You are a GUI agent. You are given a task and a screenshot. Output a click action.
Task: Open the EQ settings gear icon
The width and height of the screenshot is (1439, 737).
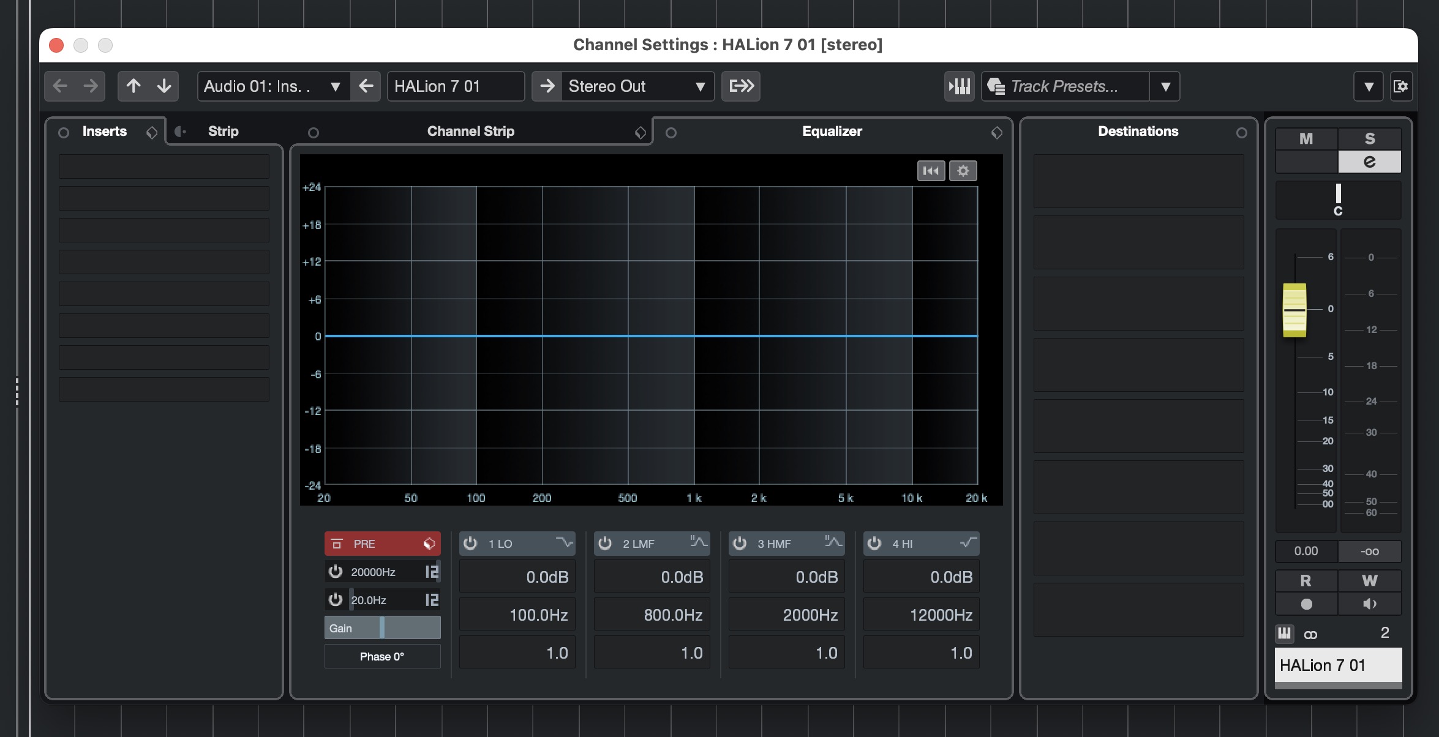pos(963,171)
